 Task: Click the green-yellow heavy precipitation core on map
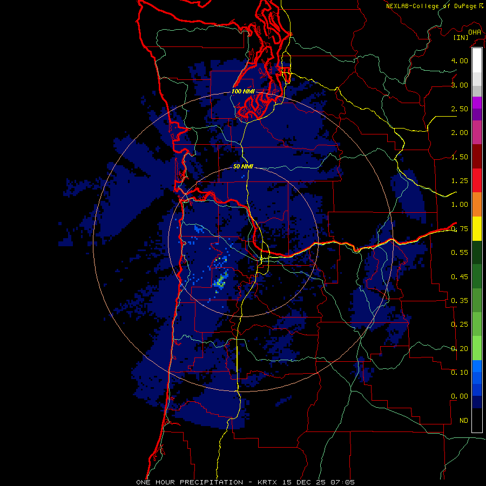(x=221, y=281)
